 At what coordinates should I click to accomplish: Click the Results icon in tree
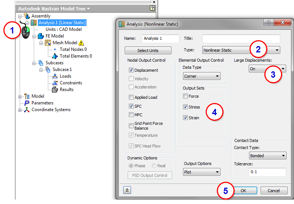(55, 90)
